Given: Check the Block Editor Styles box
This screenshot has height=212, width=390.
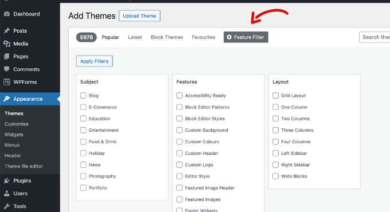Looking at the screenshot, I should [x=180, y=119].
